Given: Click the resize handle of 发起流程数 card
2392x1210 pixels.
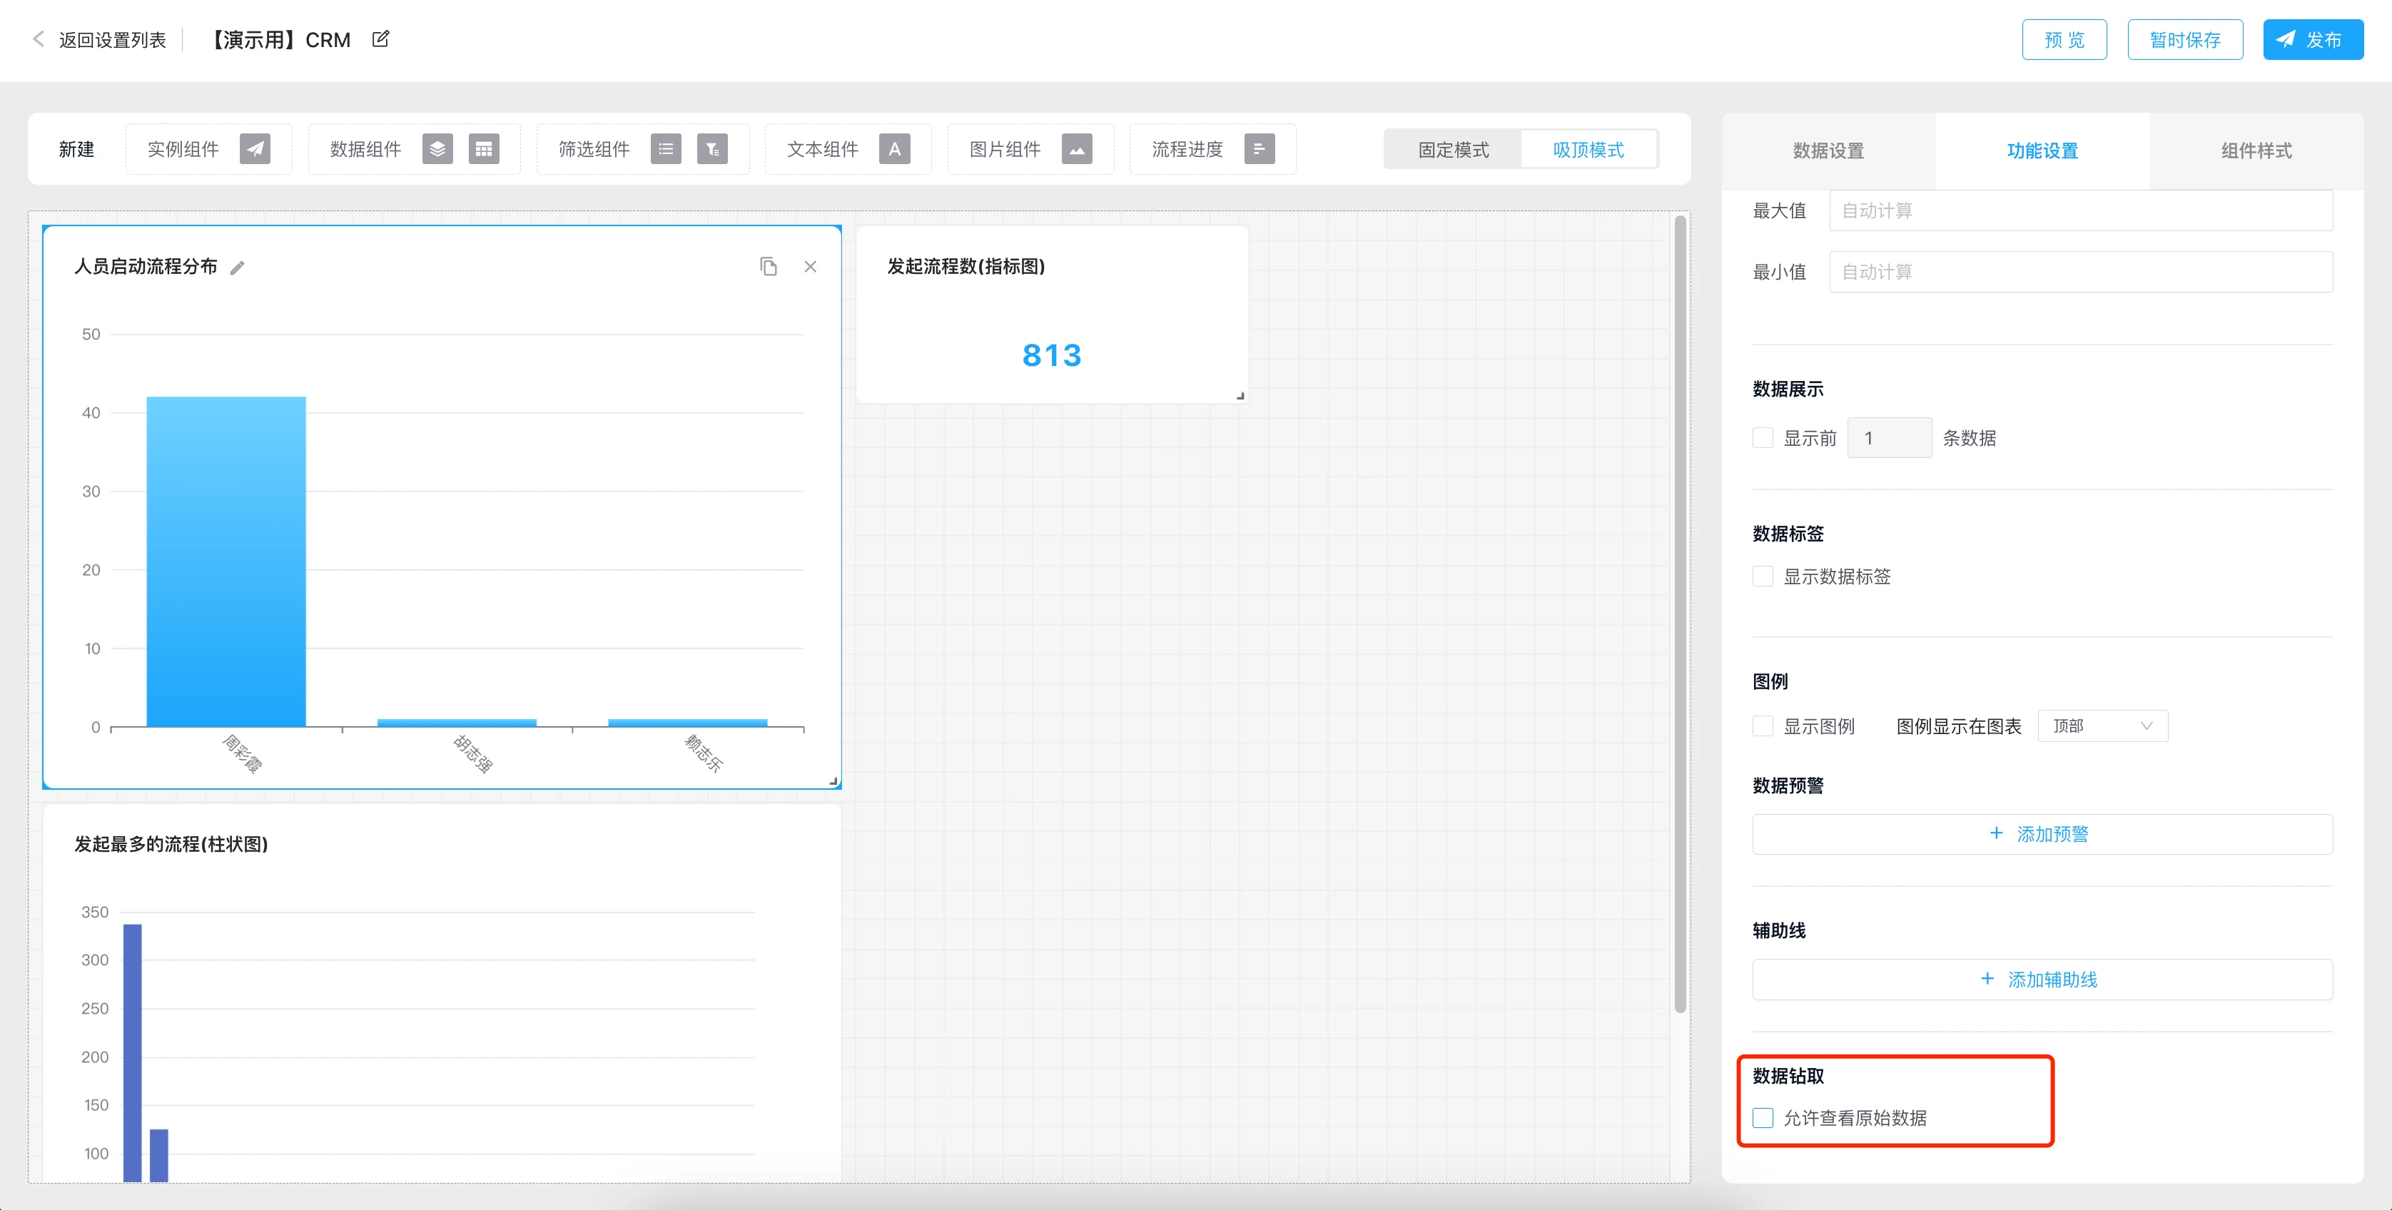Looking at the screenshot, I should pyautogui.click(x=1240, y=395).
